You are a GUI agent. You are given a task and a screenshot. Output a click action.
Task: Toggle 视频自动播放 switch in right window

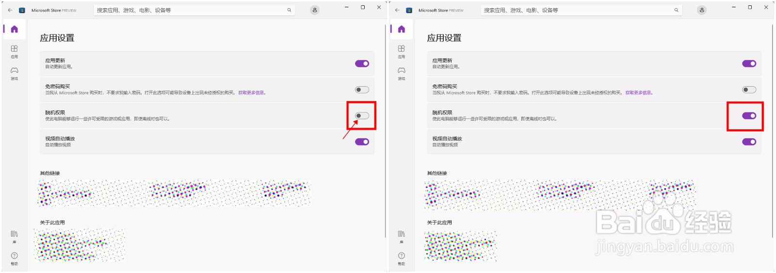[749, 142]
